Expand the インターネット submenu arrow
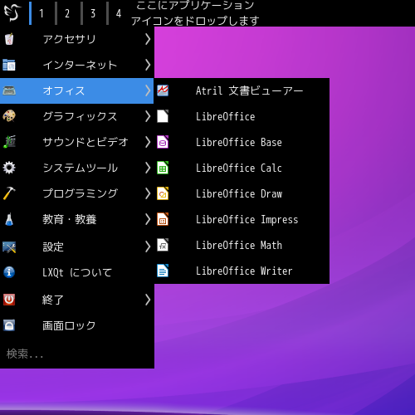This screenshot has width=415, height=415. tap(148, 65)
